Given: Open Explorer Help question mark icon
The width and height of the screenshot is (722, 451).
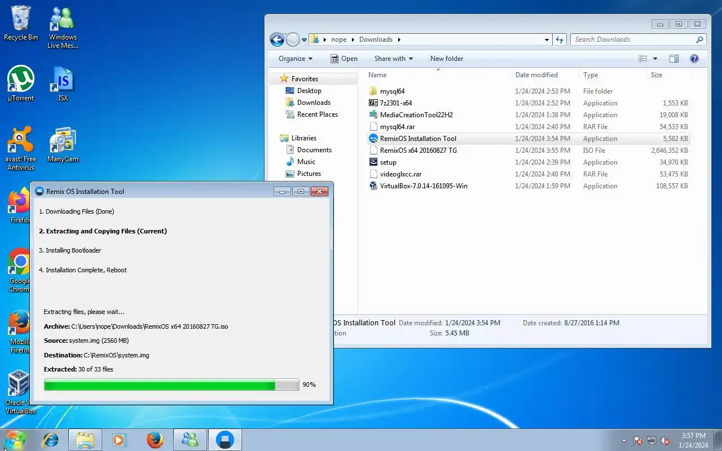Looking at the screenshot, I should (694, 59).
